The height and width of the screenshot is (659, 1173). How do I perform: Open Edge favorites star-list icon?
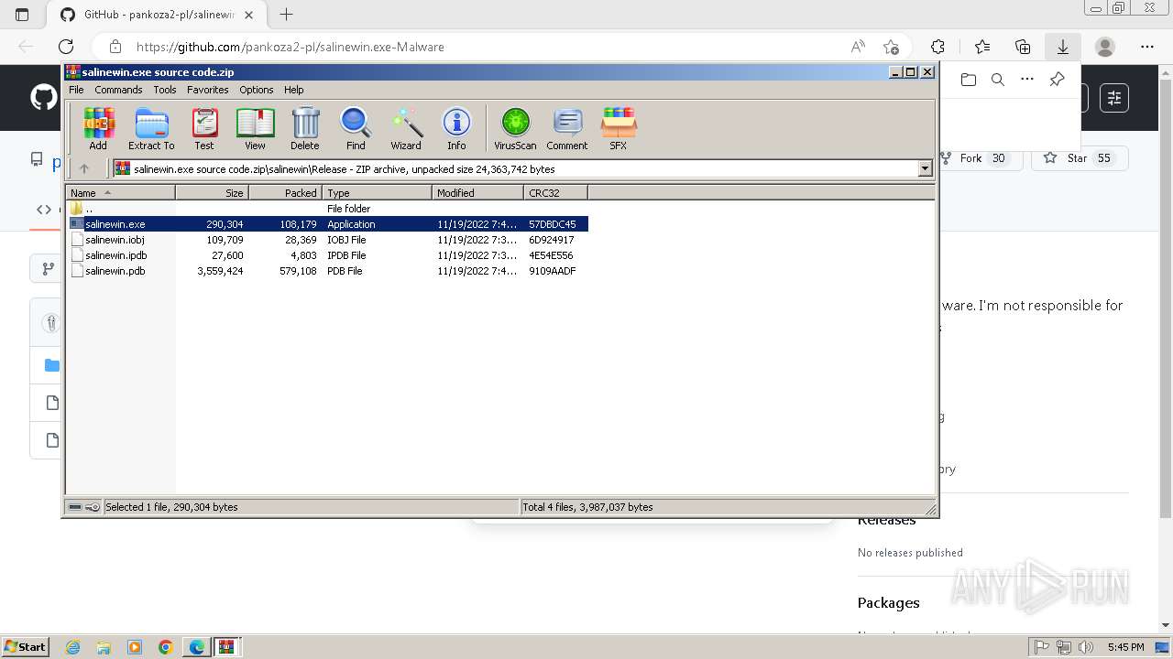click(982, 47)
